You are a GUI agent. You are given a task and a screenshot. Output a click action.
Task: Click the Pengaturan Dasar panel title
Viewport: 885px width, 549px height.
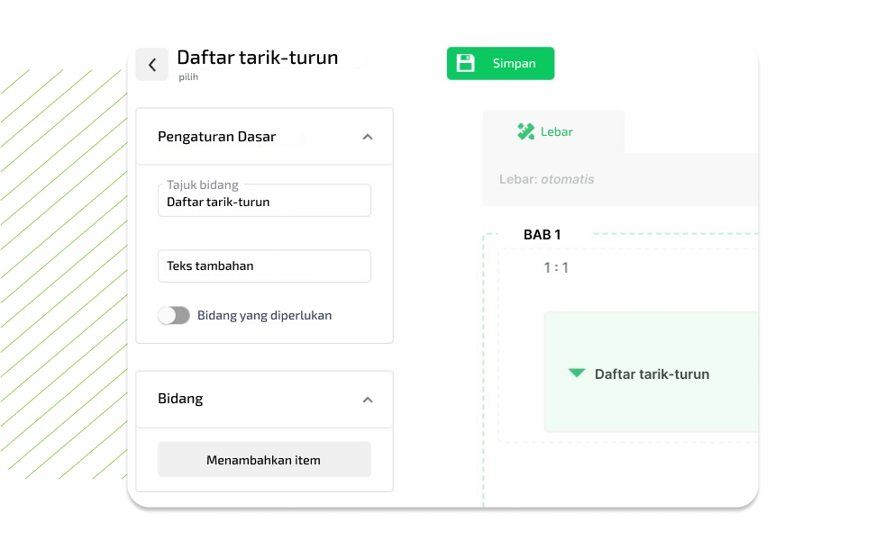216,137
